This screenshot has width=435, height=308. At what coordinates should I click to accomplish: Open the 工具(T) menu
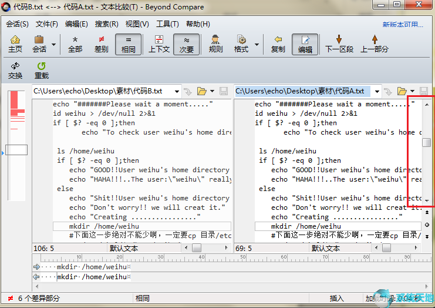(167, 24)
